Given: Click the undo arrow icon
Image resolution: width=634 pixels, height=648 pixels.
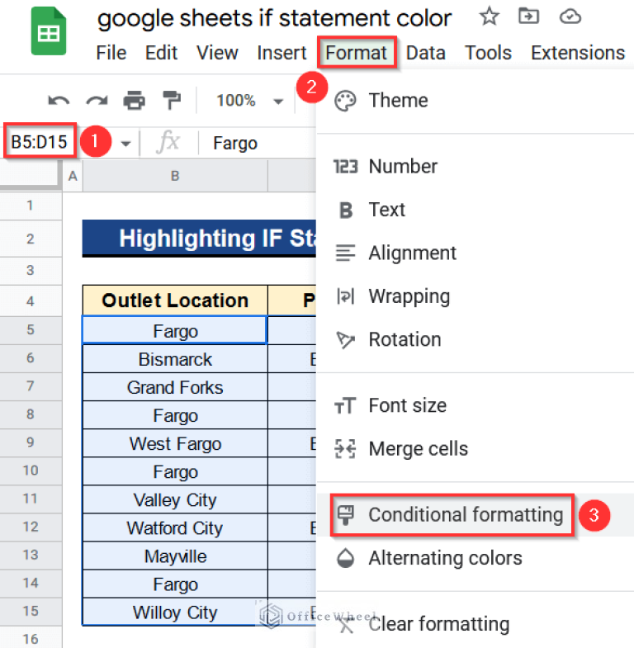Looking at the screenshot, I should click(59, 101).
